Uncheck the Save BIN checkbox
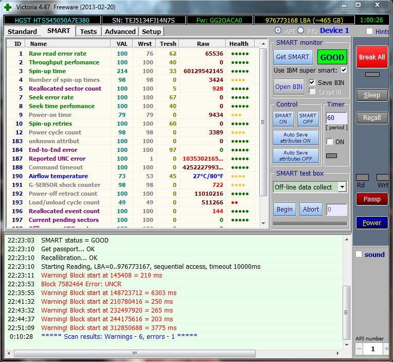Screen dimensions: 393x362 (312, 82)
